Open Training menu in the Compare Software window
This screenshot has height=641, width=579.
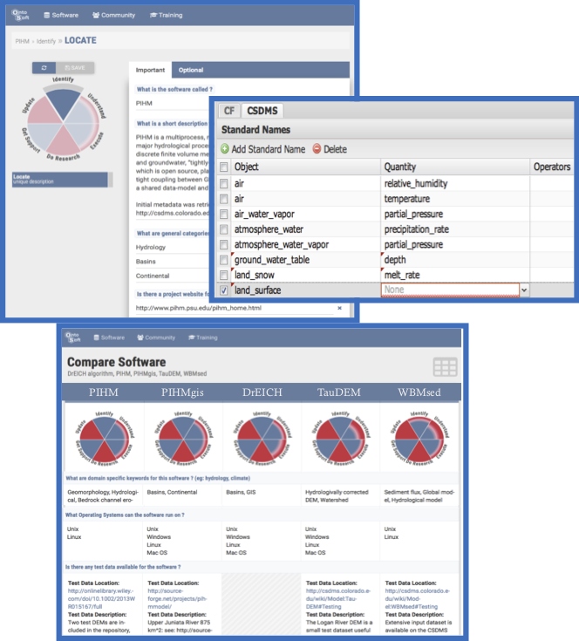tap(203, 338)
